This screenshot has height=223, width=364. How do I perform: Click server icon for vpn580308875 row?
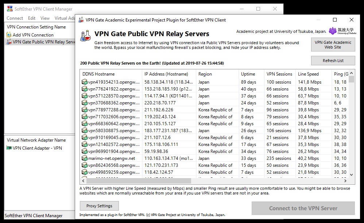pyautogui.click(x=85, y=131)
